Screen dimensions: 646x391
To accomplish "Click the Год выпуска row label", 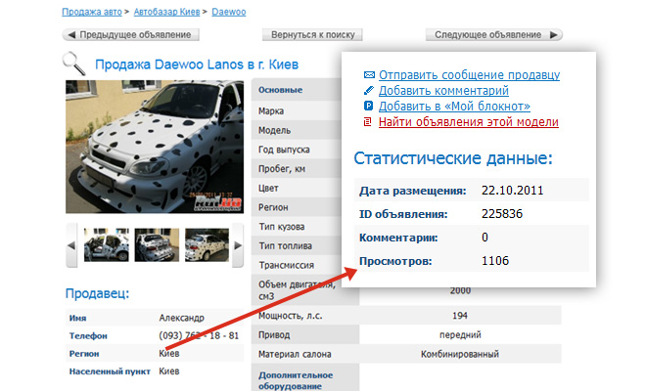I will click(x=284, y=150).
